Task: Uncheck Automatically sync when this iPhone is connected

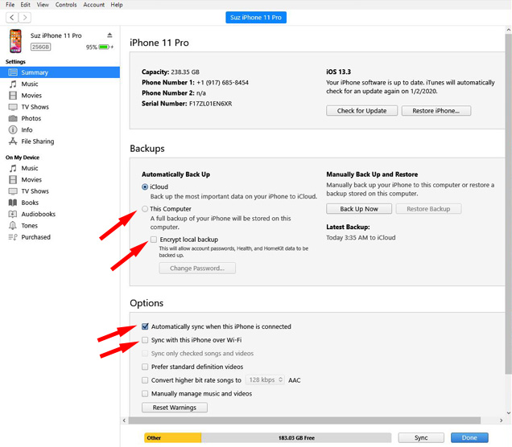Action: click(145, 326)
